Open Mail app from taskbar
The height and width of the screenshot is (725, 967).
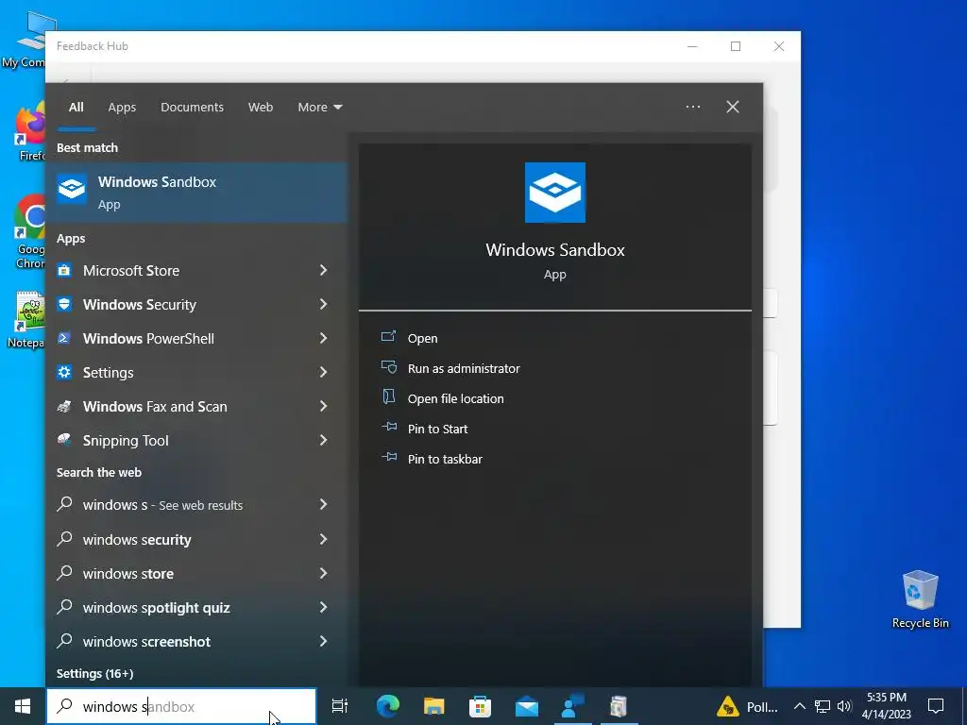click(527, 706)
